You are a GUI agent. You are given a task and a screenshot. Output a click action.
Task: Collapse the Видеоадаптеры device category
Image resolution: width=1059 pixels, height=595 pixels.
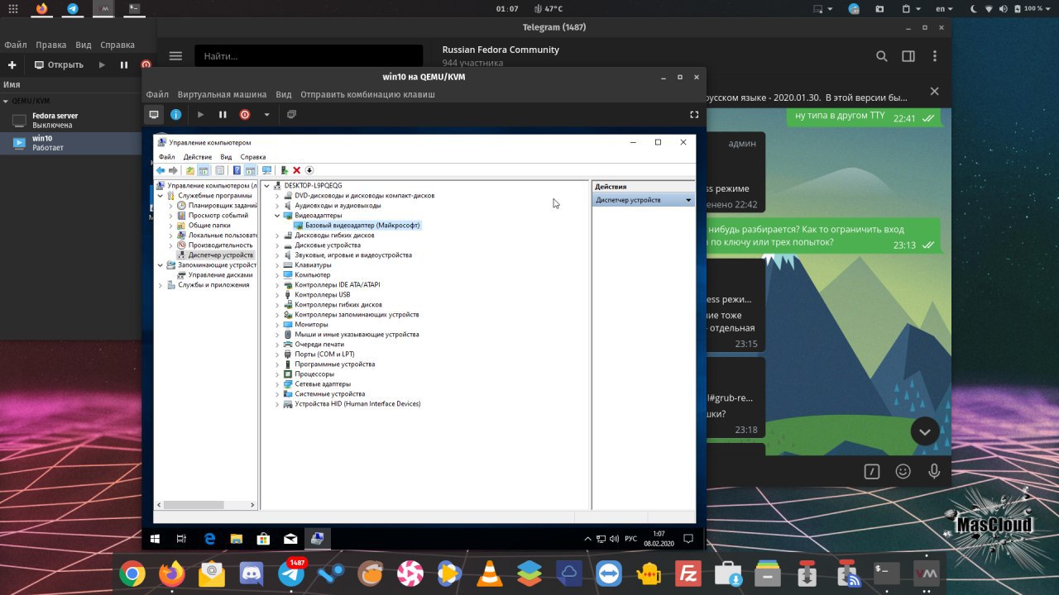coord(278,215)
